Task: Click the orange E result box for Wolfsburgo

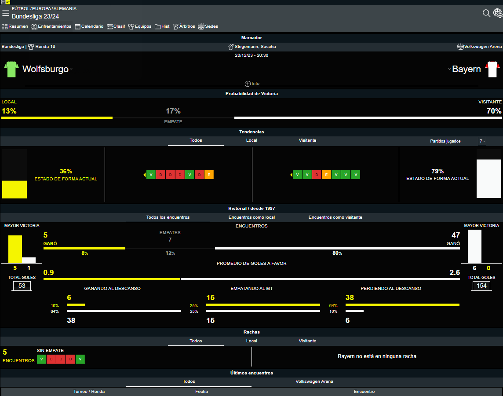Action: pos(209,175)
